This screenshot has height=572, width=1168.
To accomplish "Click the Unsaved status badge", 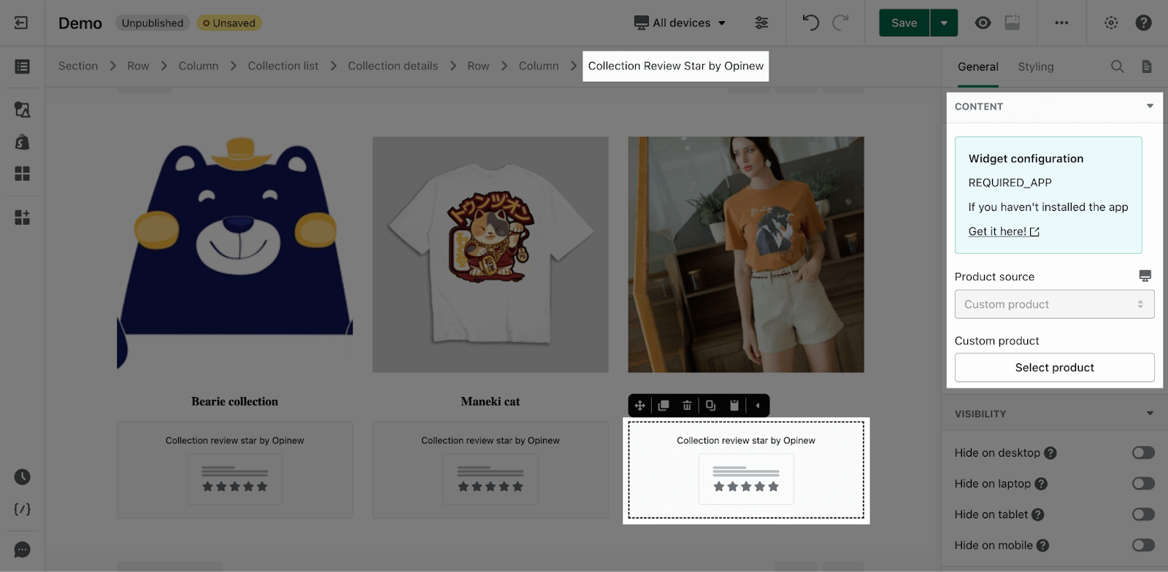I will pyautogui.click(x=229, y=23).
